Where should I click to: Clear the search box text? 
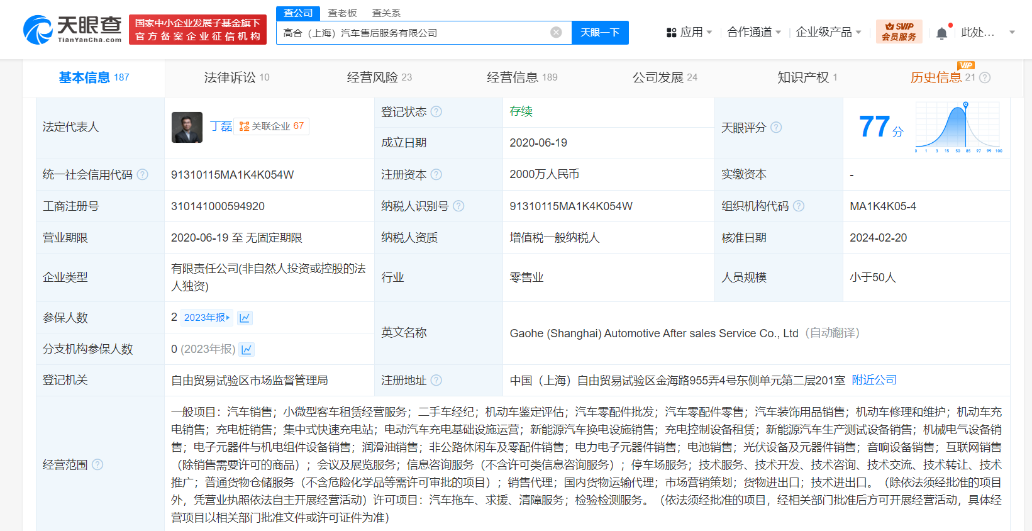click(556, 33)
